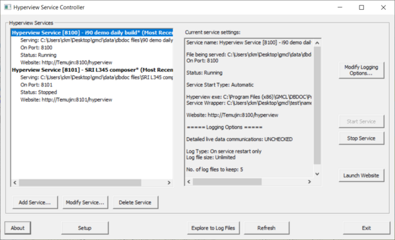395x240 pixels.
Task: Click 'Website' line in the settings panel
Action: 232,115
